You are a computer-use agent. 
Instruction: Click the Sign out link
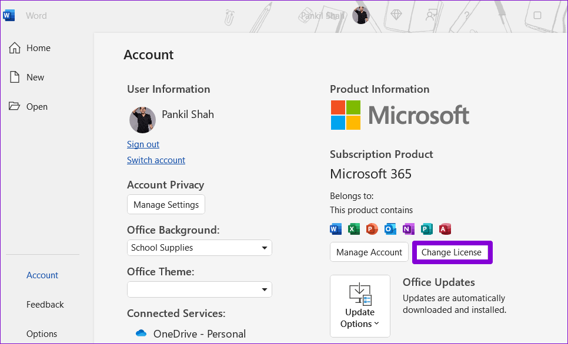[143, 144]
